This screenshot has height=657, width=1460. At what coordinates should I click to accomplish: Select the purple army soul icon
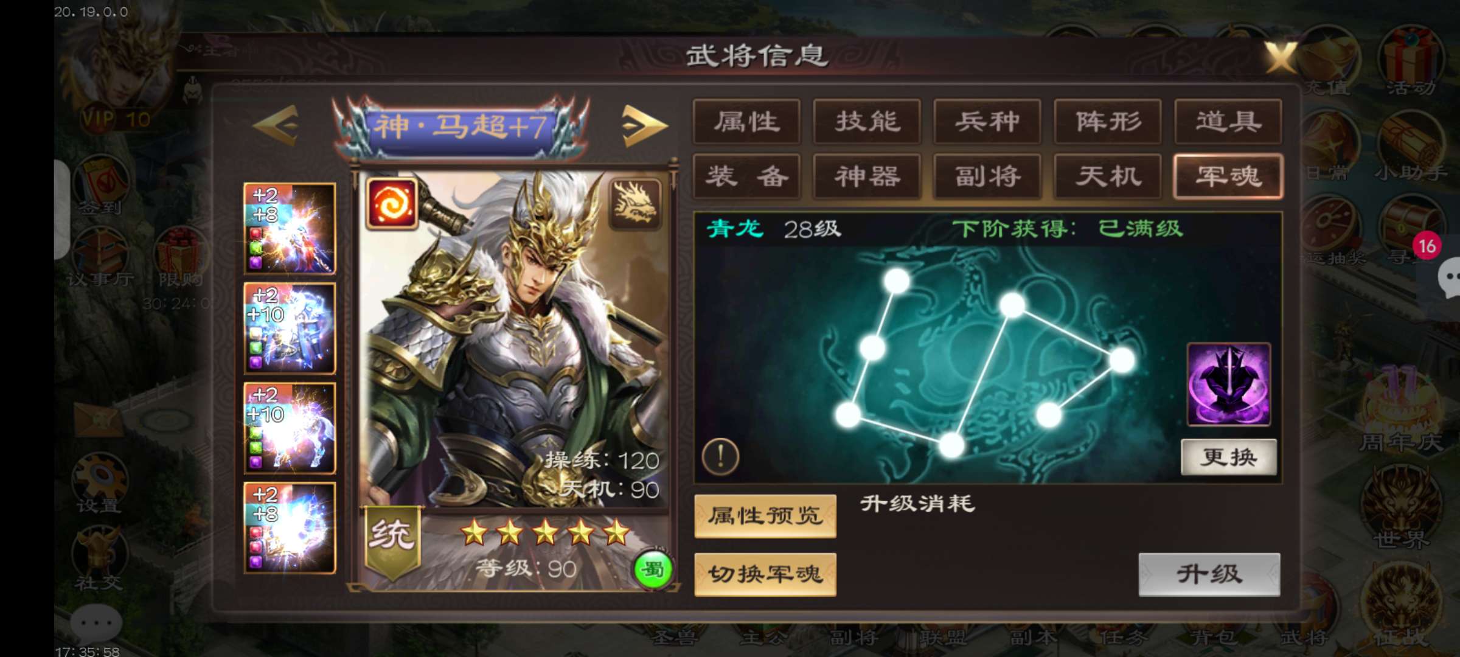point(1229,384)
